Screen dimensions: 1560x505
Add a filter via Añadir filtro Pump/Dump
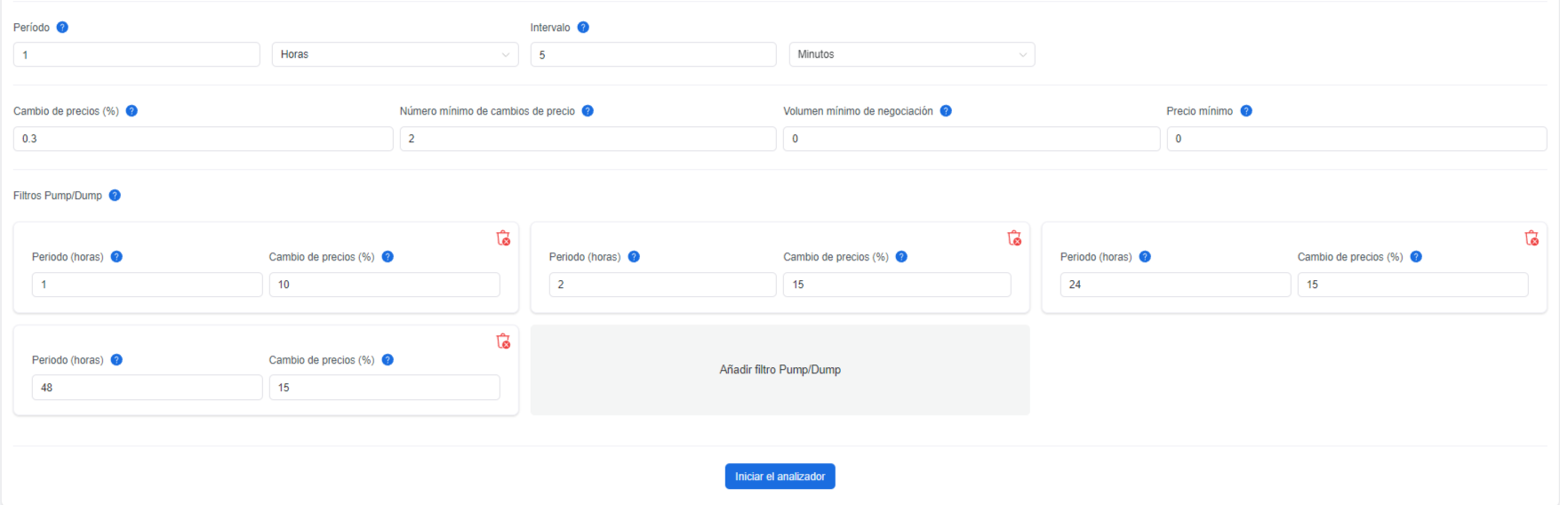point(780,370)
